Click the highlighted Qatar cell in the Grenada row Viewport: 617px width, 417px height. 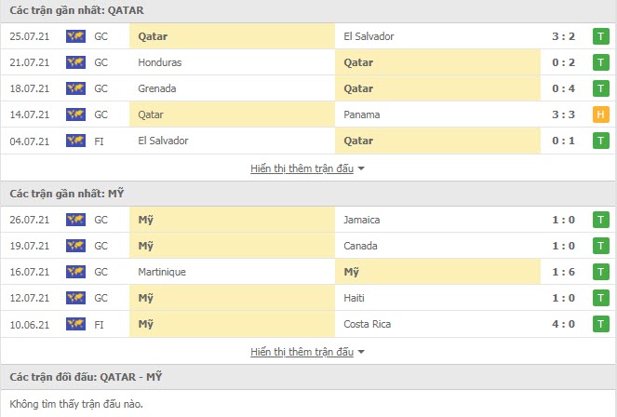437,88
